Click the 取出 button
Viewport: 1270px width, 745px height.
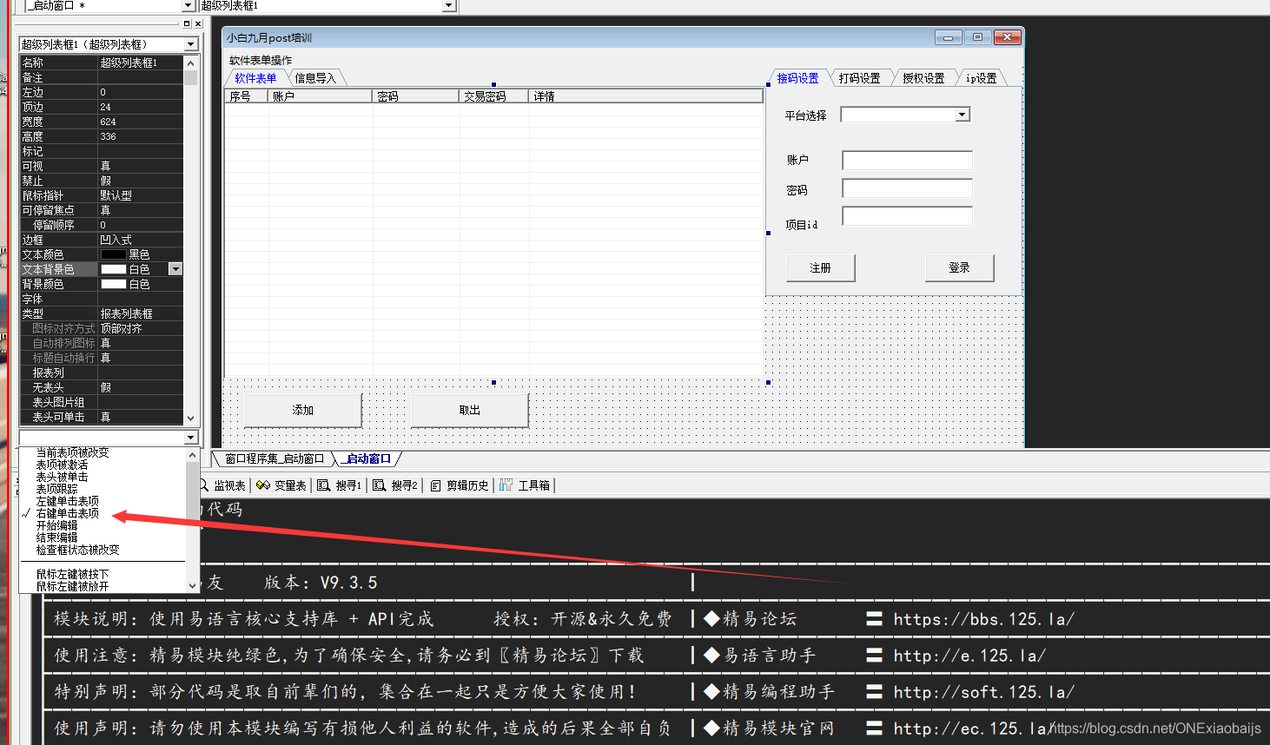[x=469, y=410]
